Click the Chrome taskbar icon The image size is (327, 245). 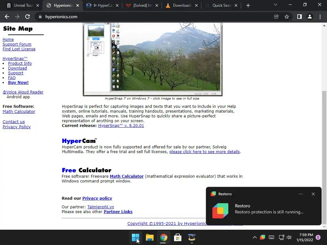(164, 237)
